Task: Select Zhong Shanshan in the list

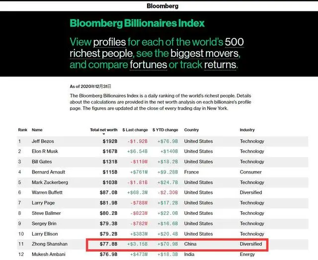Action: tap(48, 244)
